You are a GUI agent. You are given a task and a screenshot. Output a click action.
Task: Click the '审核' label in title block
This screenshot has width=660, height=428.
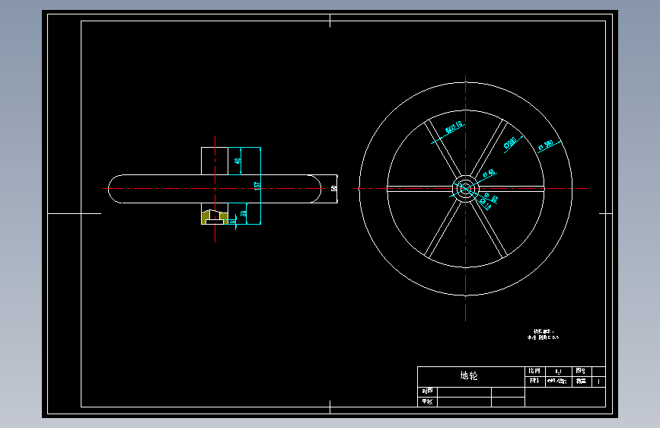point(427,402)
